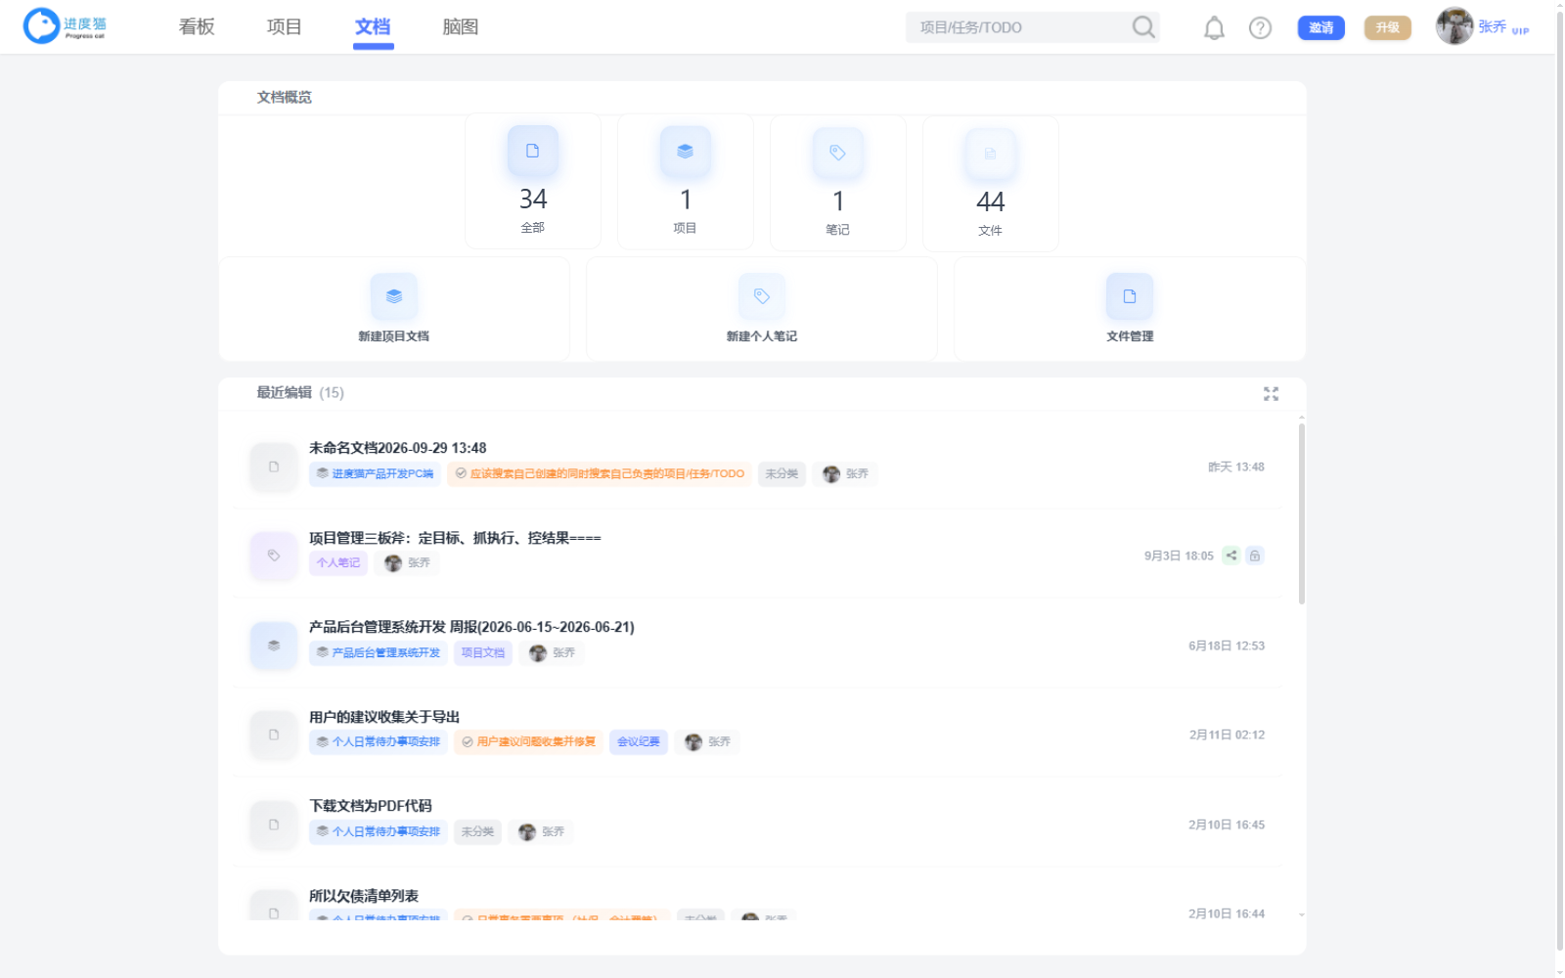This screenshot has width=1565, height=978.
Task: Click 张乔 author chip in 周报 row
Action: 553,652
